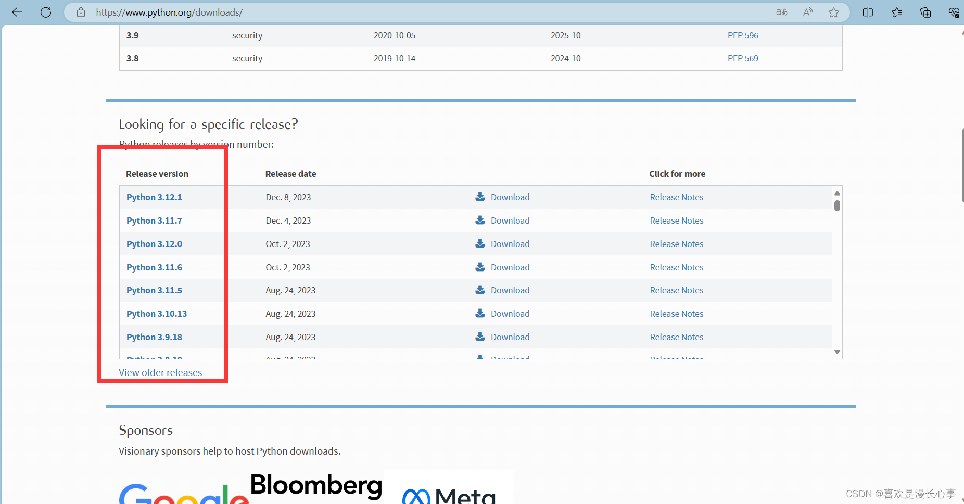Image resolution: width=964 pixels, height=504 pixels.
Task: Start read aloud for this page
Action: pyautogui.click(x=808, y=12)
